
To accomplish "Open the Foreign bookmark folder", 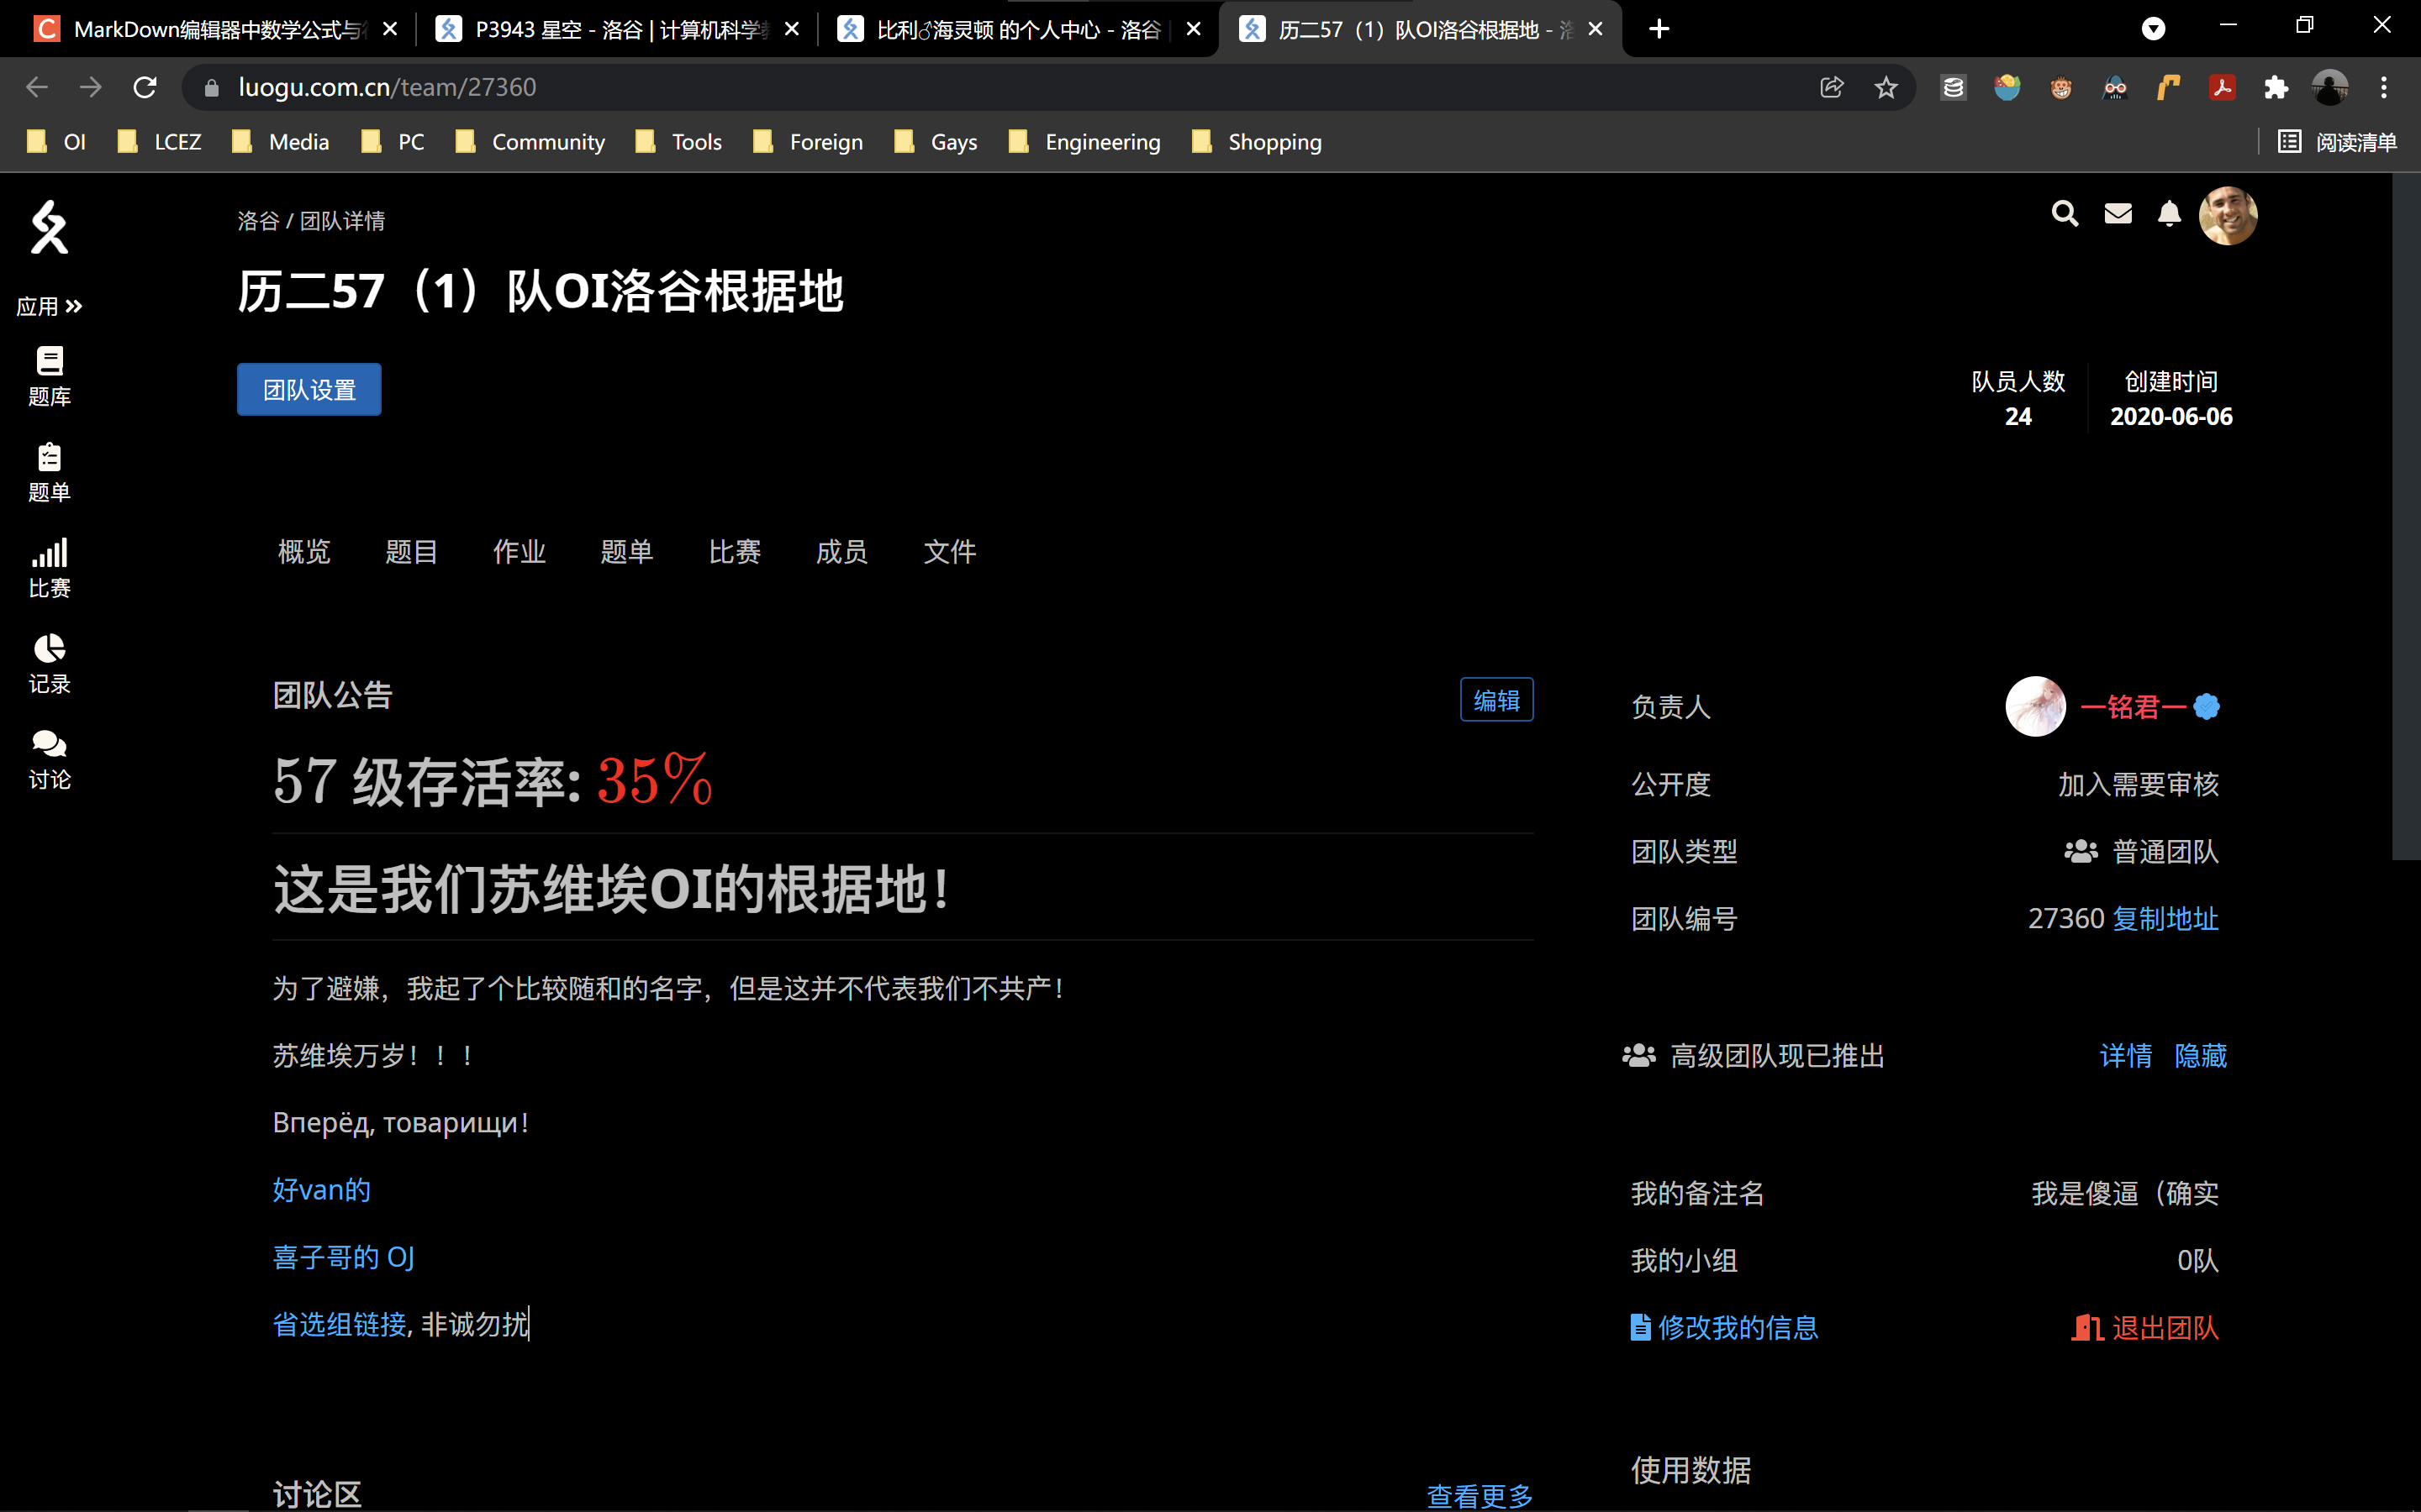I will (809, 142).
